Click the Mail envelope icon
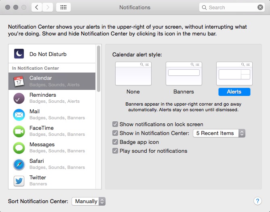The image size is (270, 212). coord(19,115)
